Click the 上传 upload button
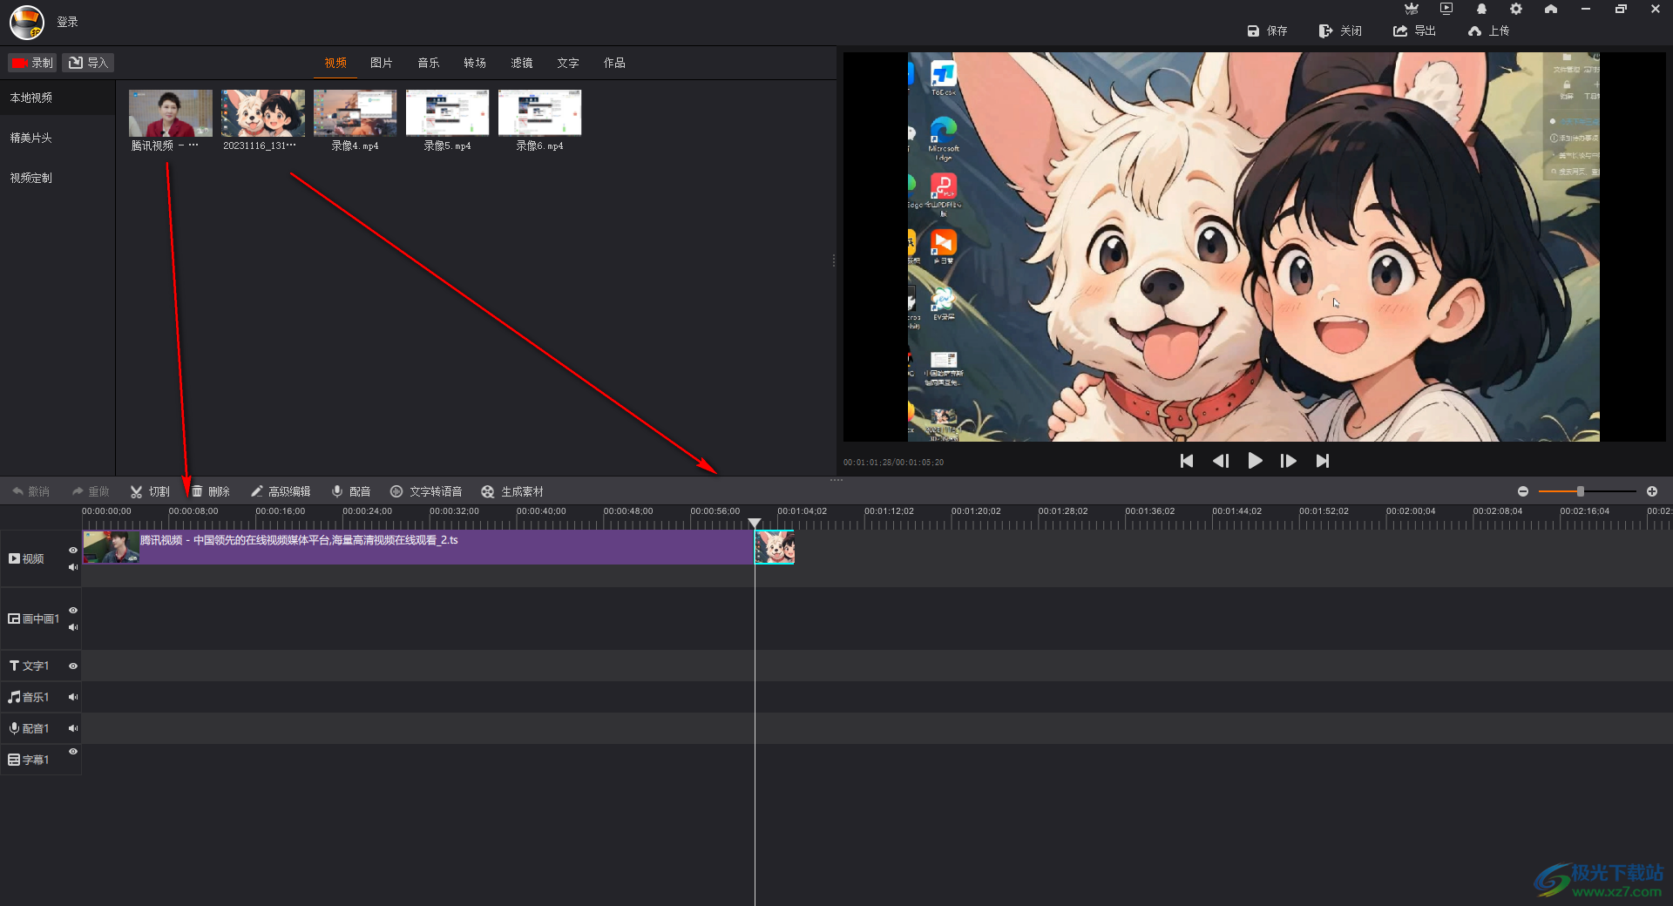Viewport: 1673px width, 906px height. coord(1488,30)
